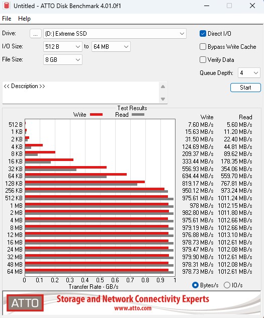Click the Description scroll up arrow
Viewport: 264px width, 318px height.
tap(163, 87)
